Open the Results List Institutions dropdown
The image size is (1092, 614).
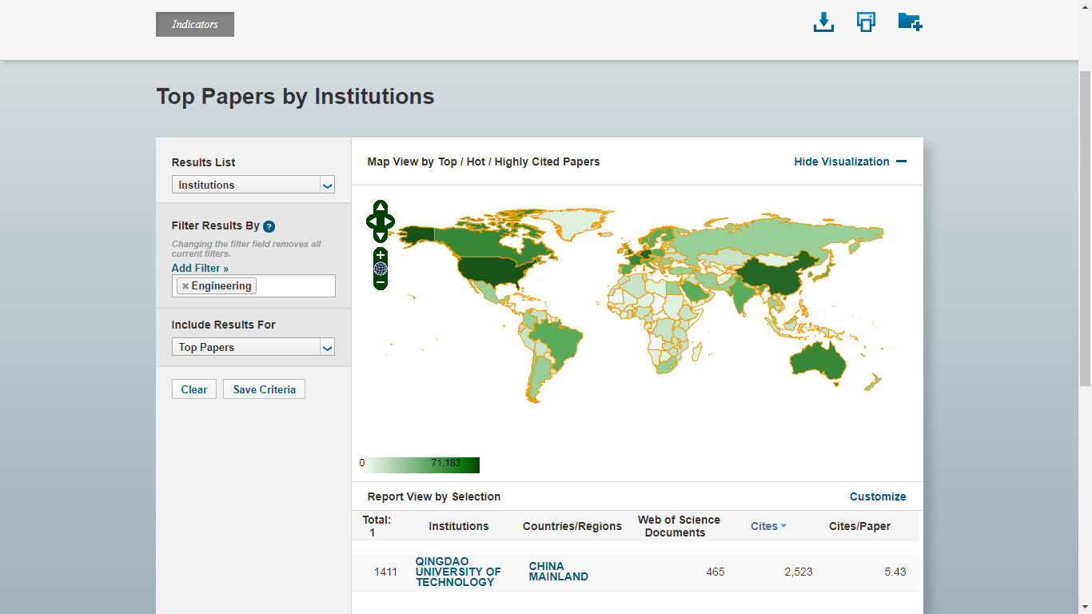click(253, 185)
